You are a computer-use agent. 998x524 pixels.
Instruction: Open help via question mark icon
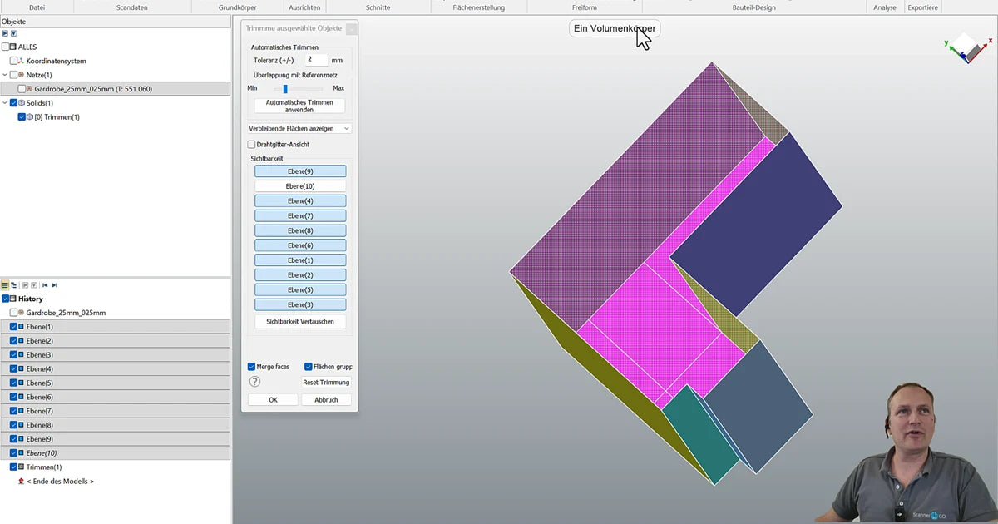pos(255,382)
